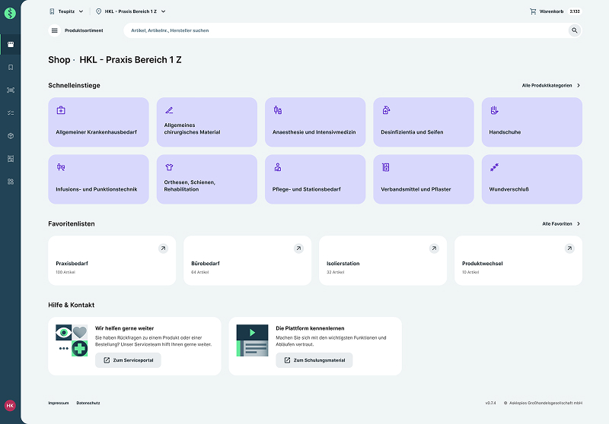
Task: Click the search magnifier button
Action: pyautogui.click(x=575, y=30)
